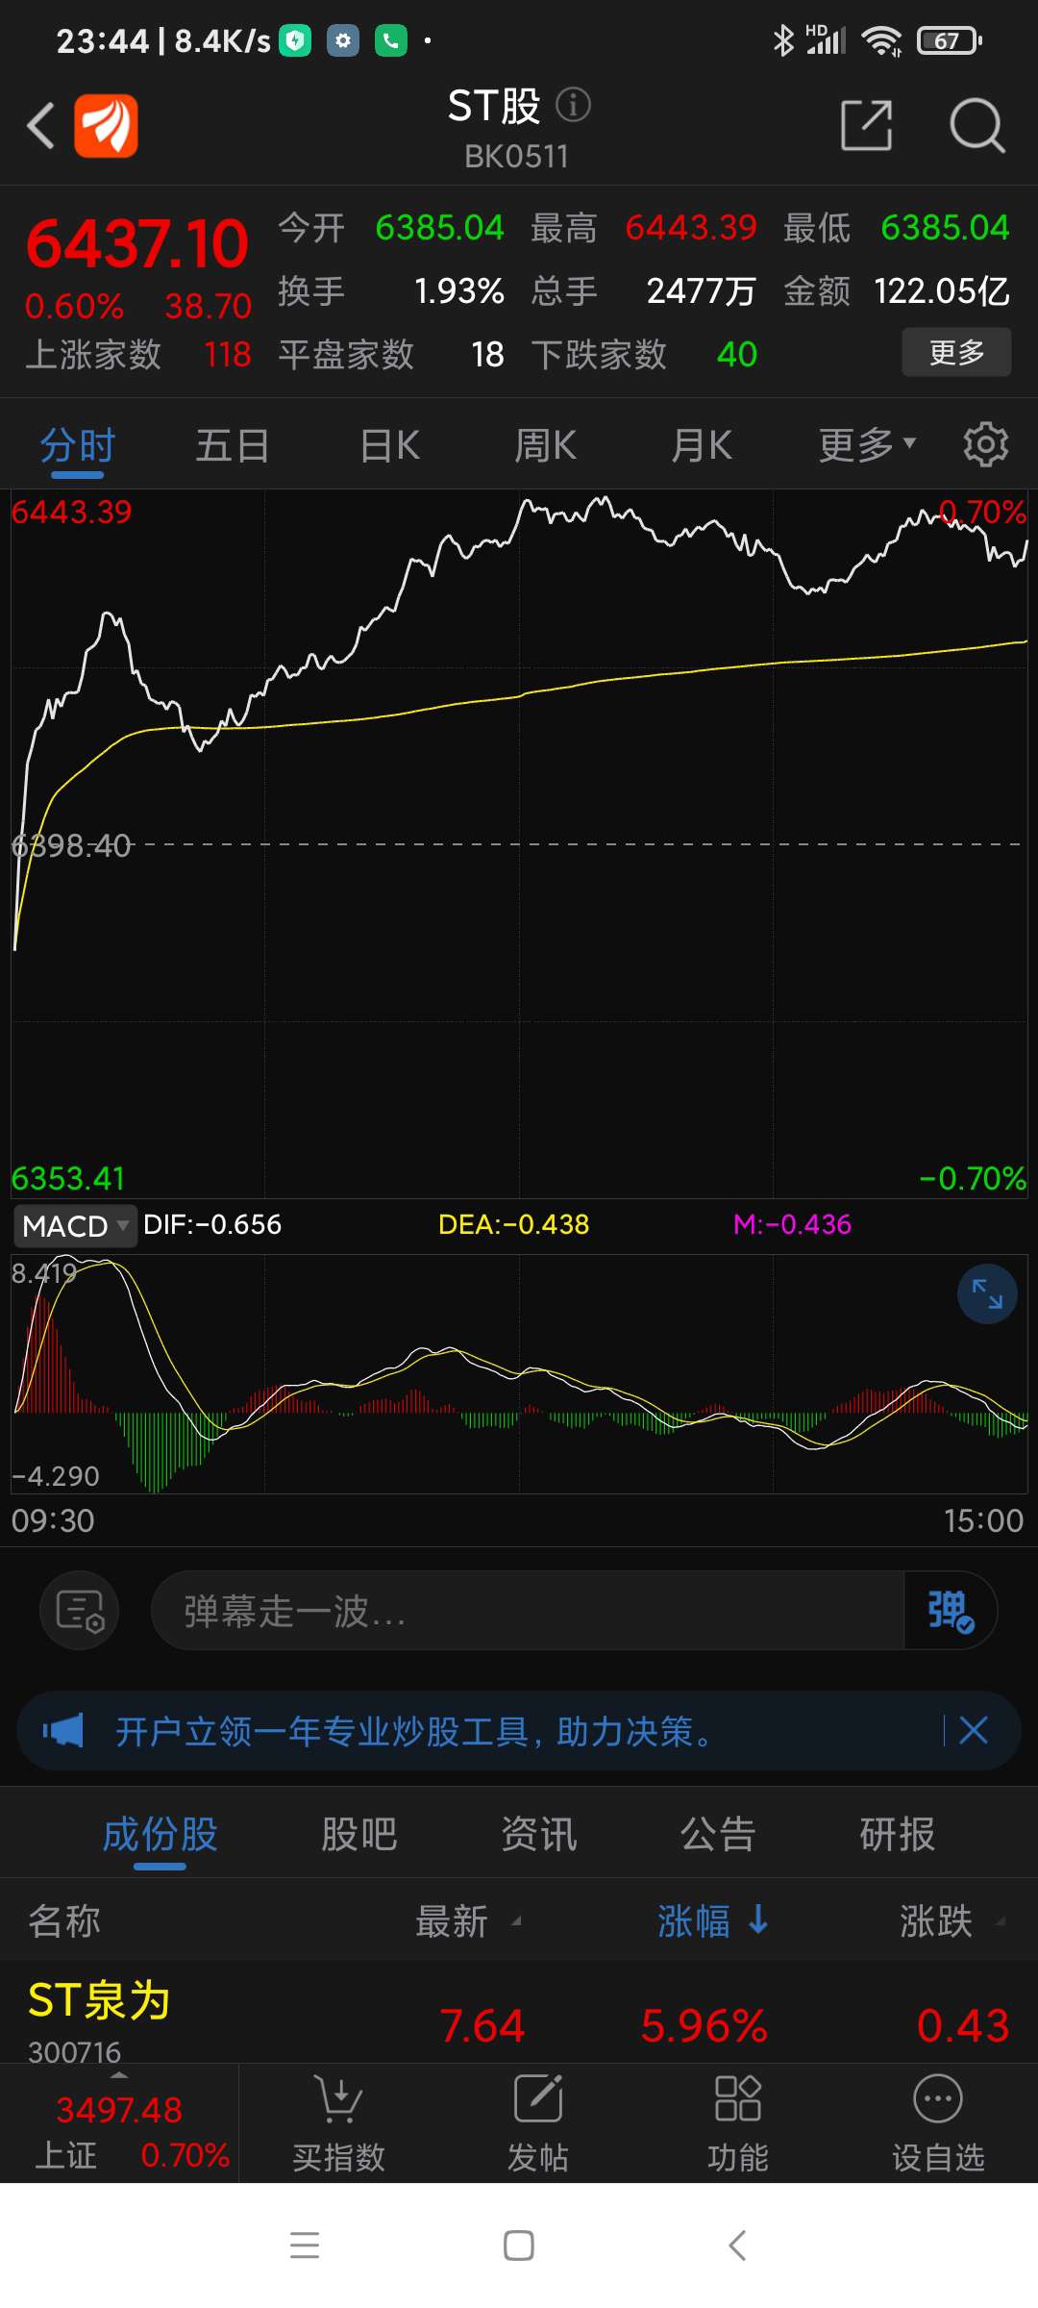Viewport: 1038px width, 2308px height.
Task: Tap the BK0511 board code
Action: click(517, 156)
